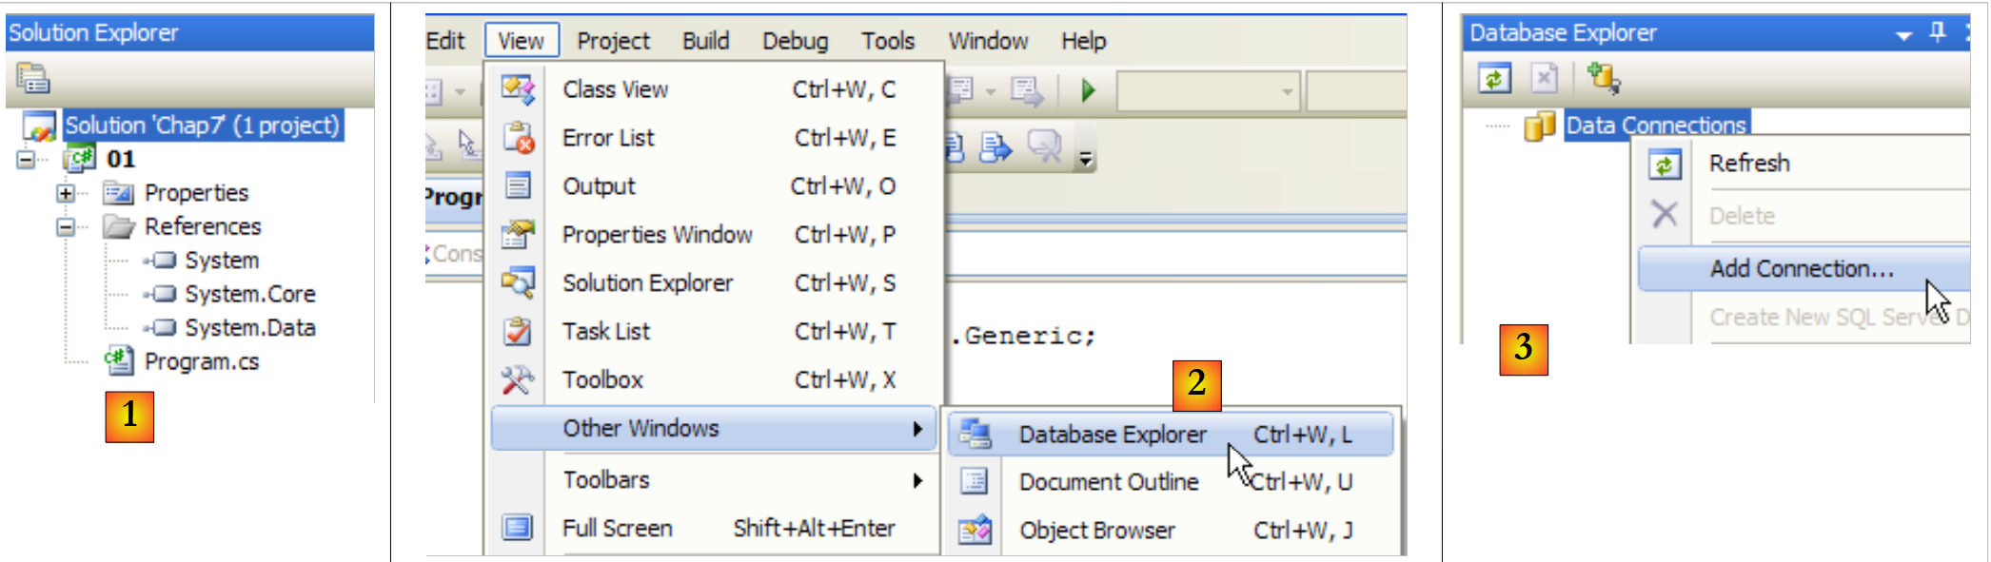
Task: Click Connect to Database toolbar icon
Action: (1604, 78)
